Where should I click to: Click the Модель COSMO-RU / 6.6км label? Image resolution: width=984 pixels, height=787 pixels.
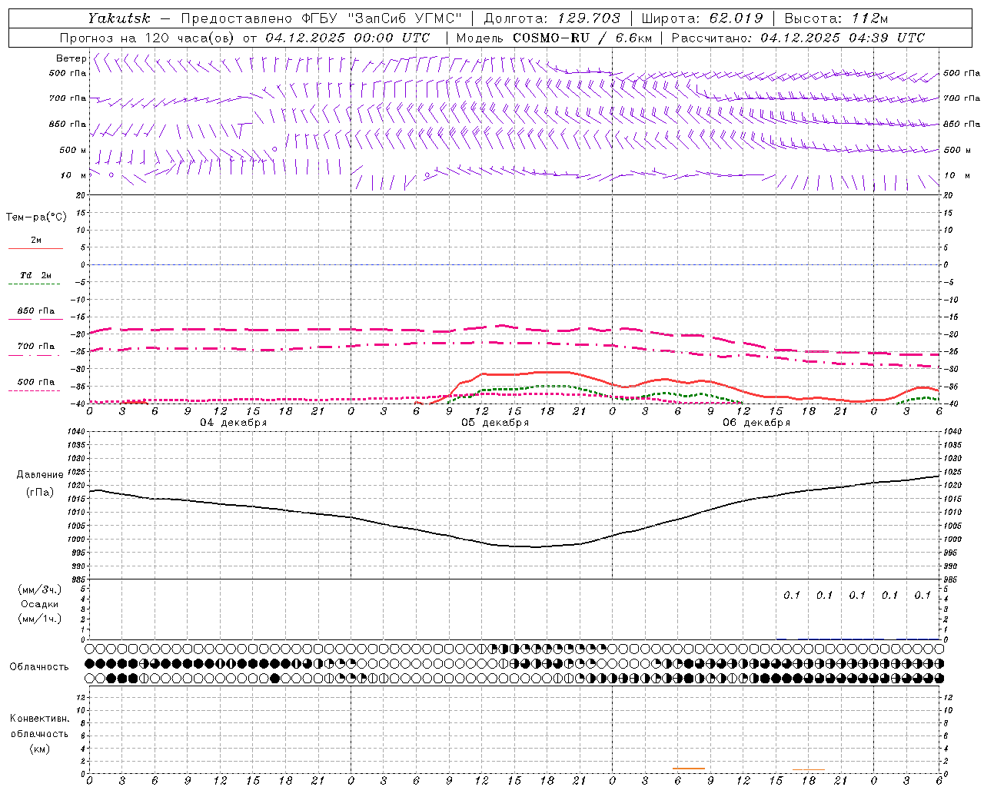pos(554,38)
